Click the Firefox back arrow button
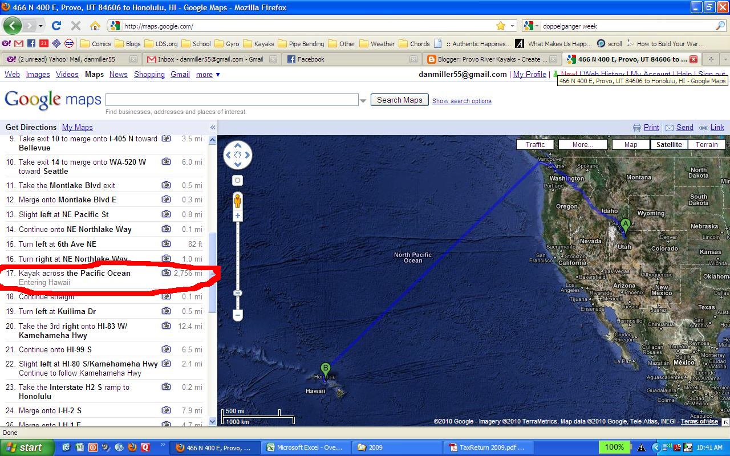The image size is (730, 456). point(13,25)
